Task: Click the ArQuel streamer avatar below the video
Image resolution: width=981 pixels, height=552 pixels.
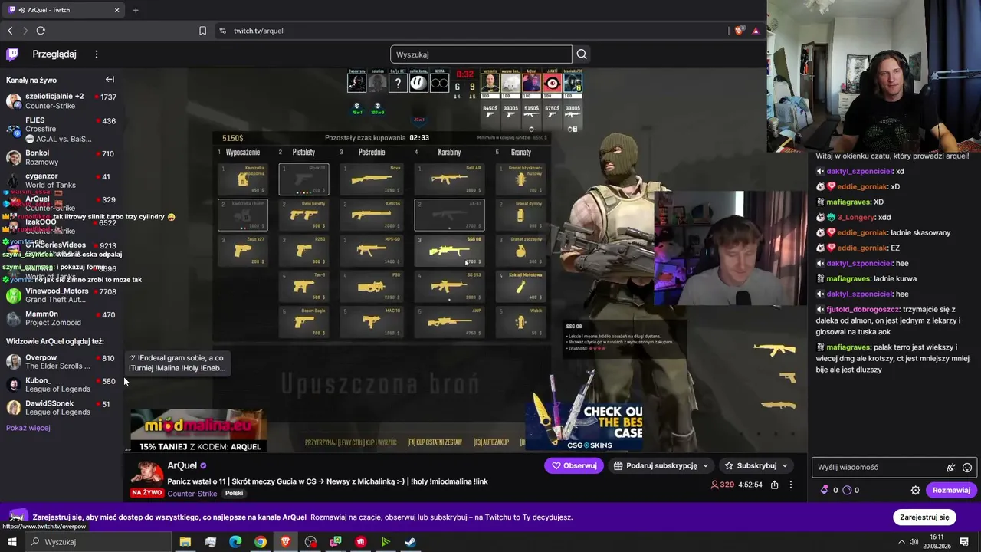Action: [147, 474]
